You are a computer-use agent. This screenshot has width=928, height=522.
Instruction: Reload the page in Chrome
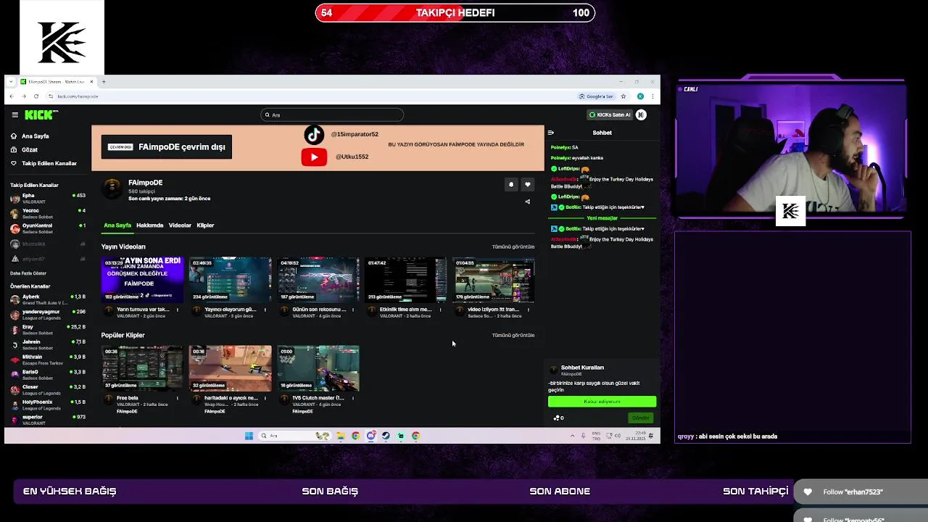[36, 96]
